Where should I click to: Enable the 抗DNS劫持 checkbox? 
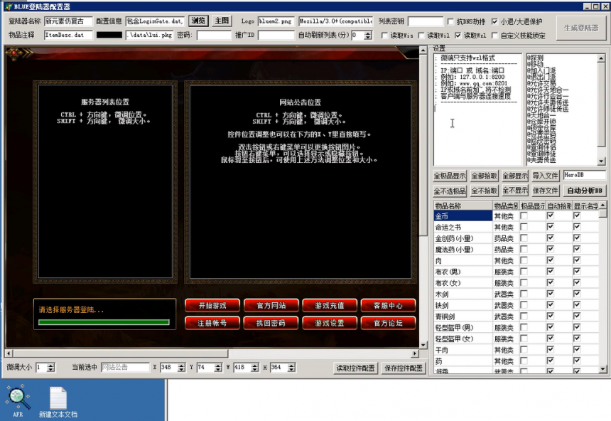click(451, 22)
